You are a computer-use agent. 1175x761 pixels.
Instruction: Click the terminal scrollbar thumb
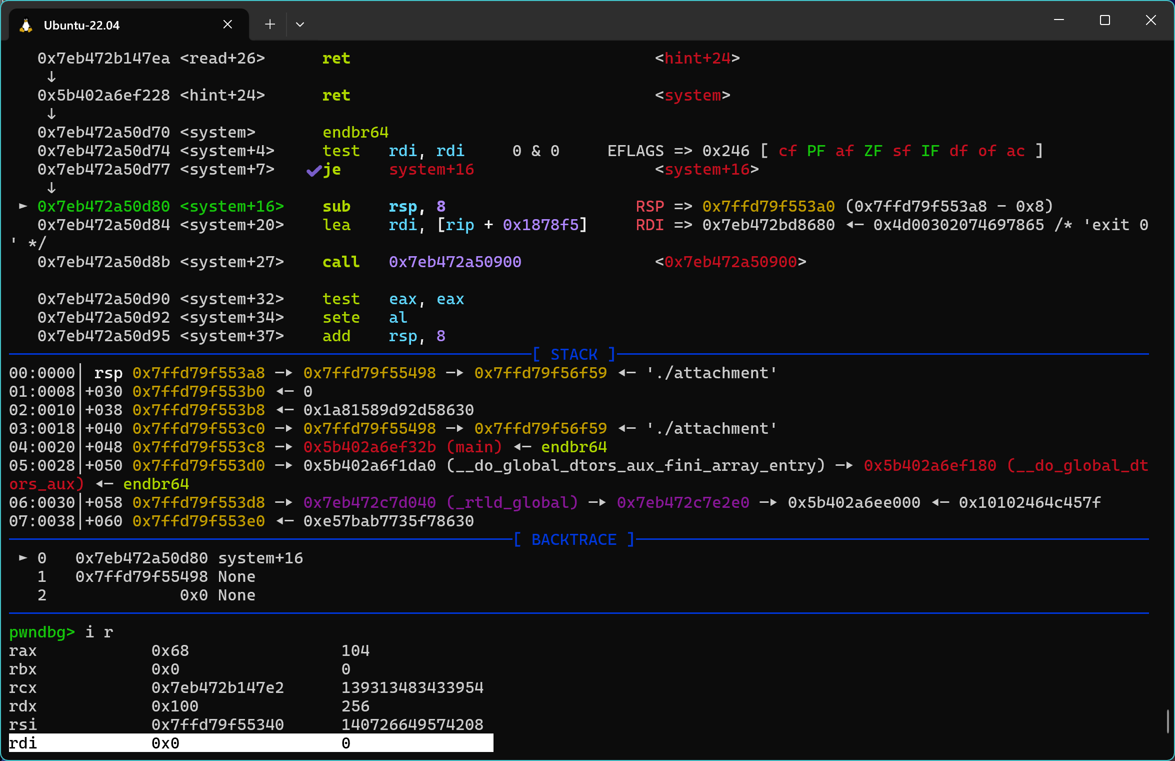coord(1167,721)
